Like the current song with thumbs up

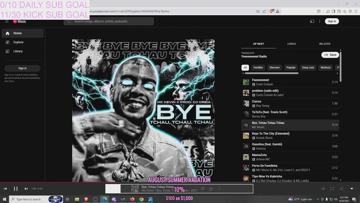coord(211,189)
